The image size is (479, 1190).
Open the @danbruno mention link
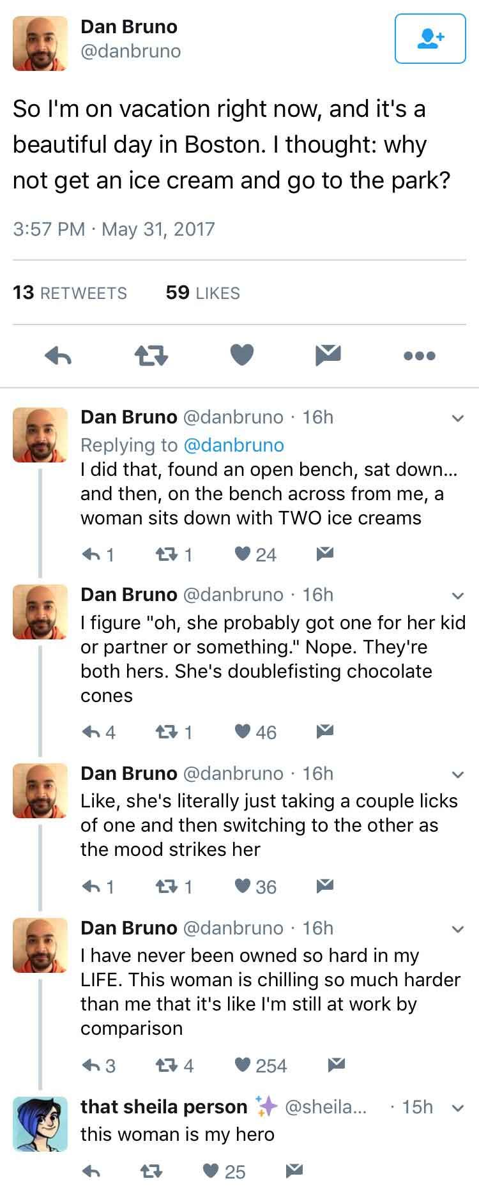(234, 445)
